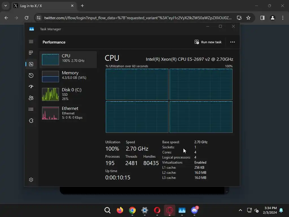Open the three-dot more options menu
Image resolution: width=289 pixels, height=217 pixels.
tap(233, 42)
